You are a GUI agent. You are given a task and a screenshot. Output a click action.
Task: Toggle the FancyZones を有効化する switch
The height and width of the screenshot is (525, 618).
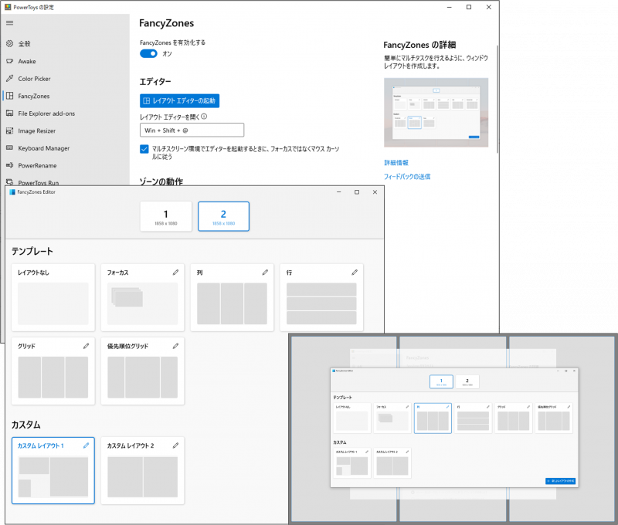(x=148, y=53)
